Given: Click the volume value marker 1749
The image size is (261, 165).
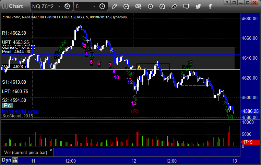Looking at the screenshot, I should tap(250, 142).
